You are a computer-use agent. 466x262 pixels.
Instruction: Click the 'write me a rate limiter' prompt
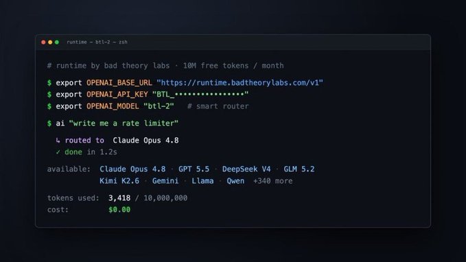[124, 123]
